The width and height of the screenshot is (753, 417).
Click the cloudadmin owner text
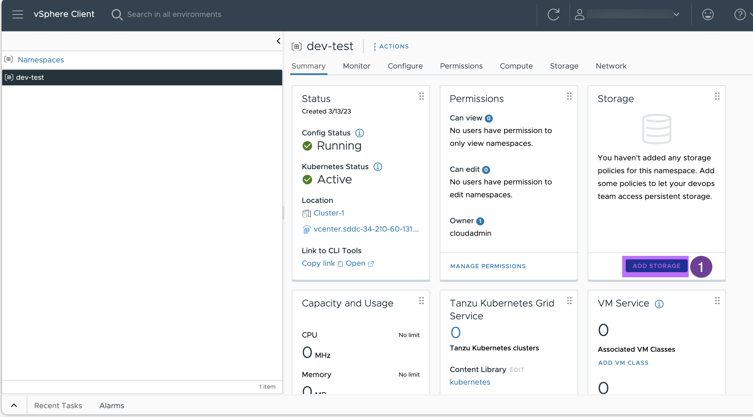[x=470, y=233]
